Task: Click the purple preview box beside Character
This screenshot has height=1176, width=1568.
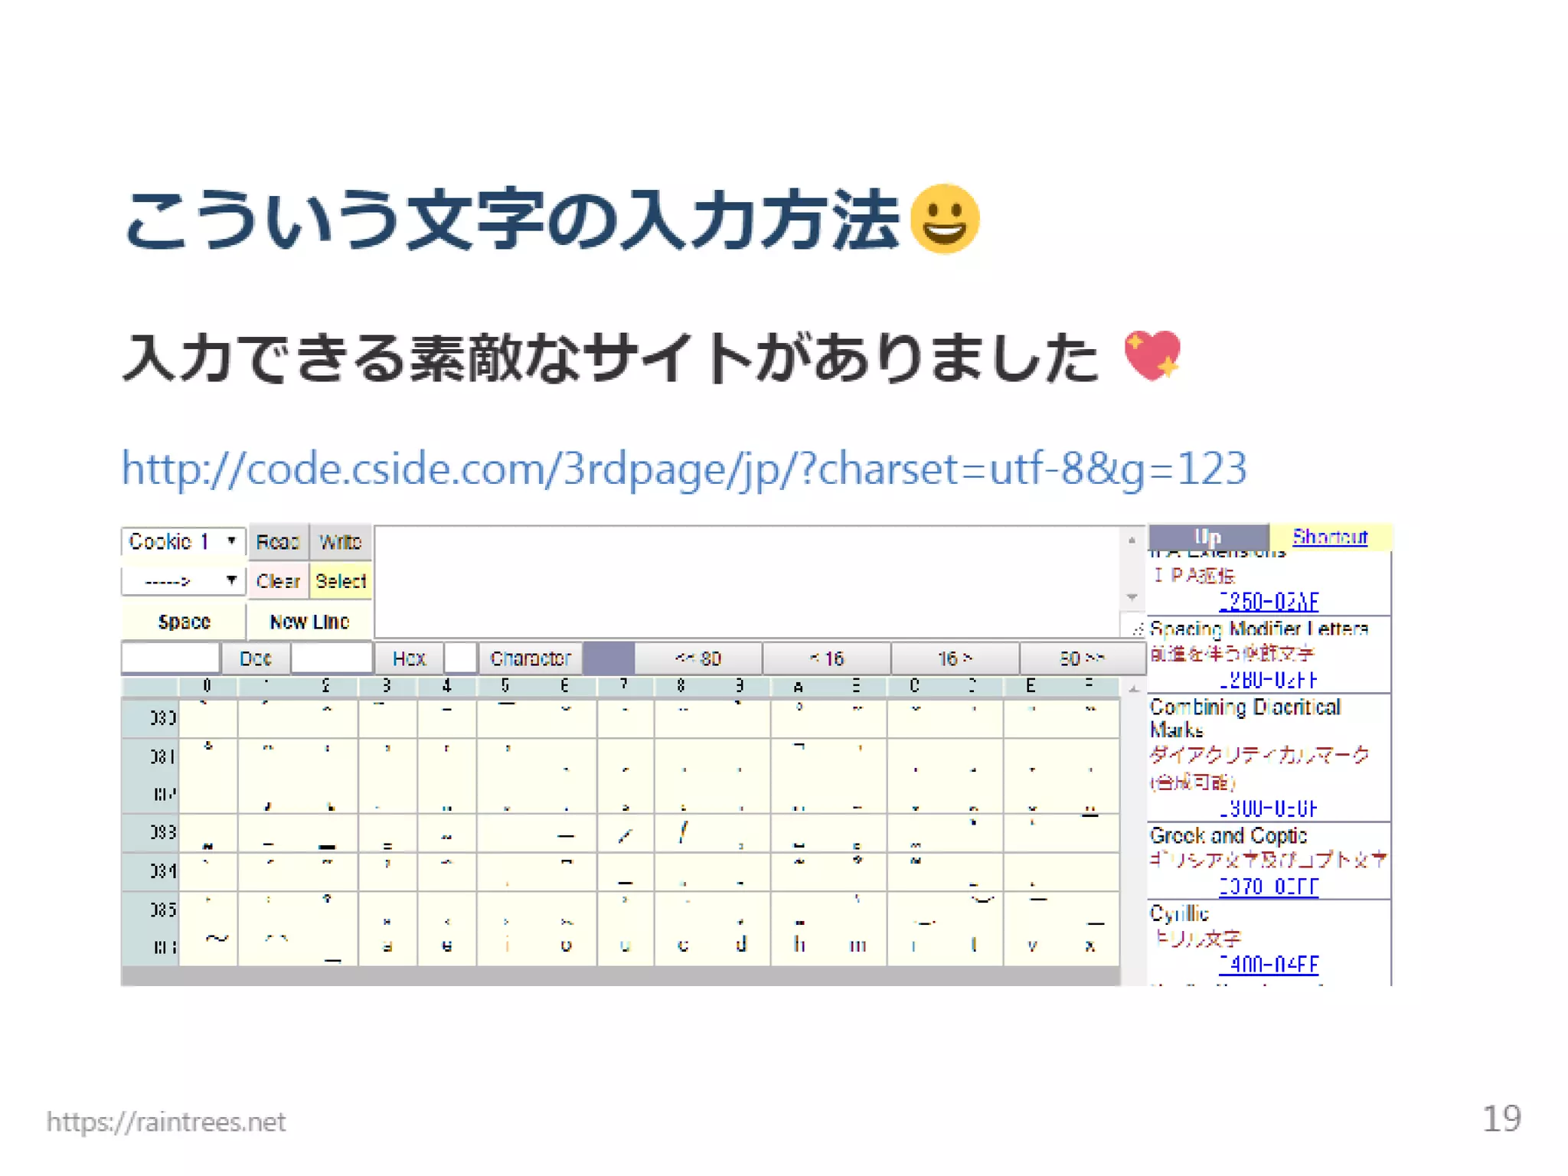Action: [609, 658]
